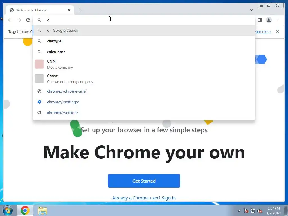Open 'Already a Chrome user? Sign in' link
Image resolution: width=288 pixels, height=216 pixels.
click(144, 198)
